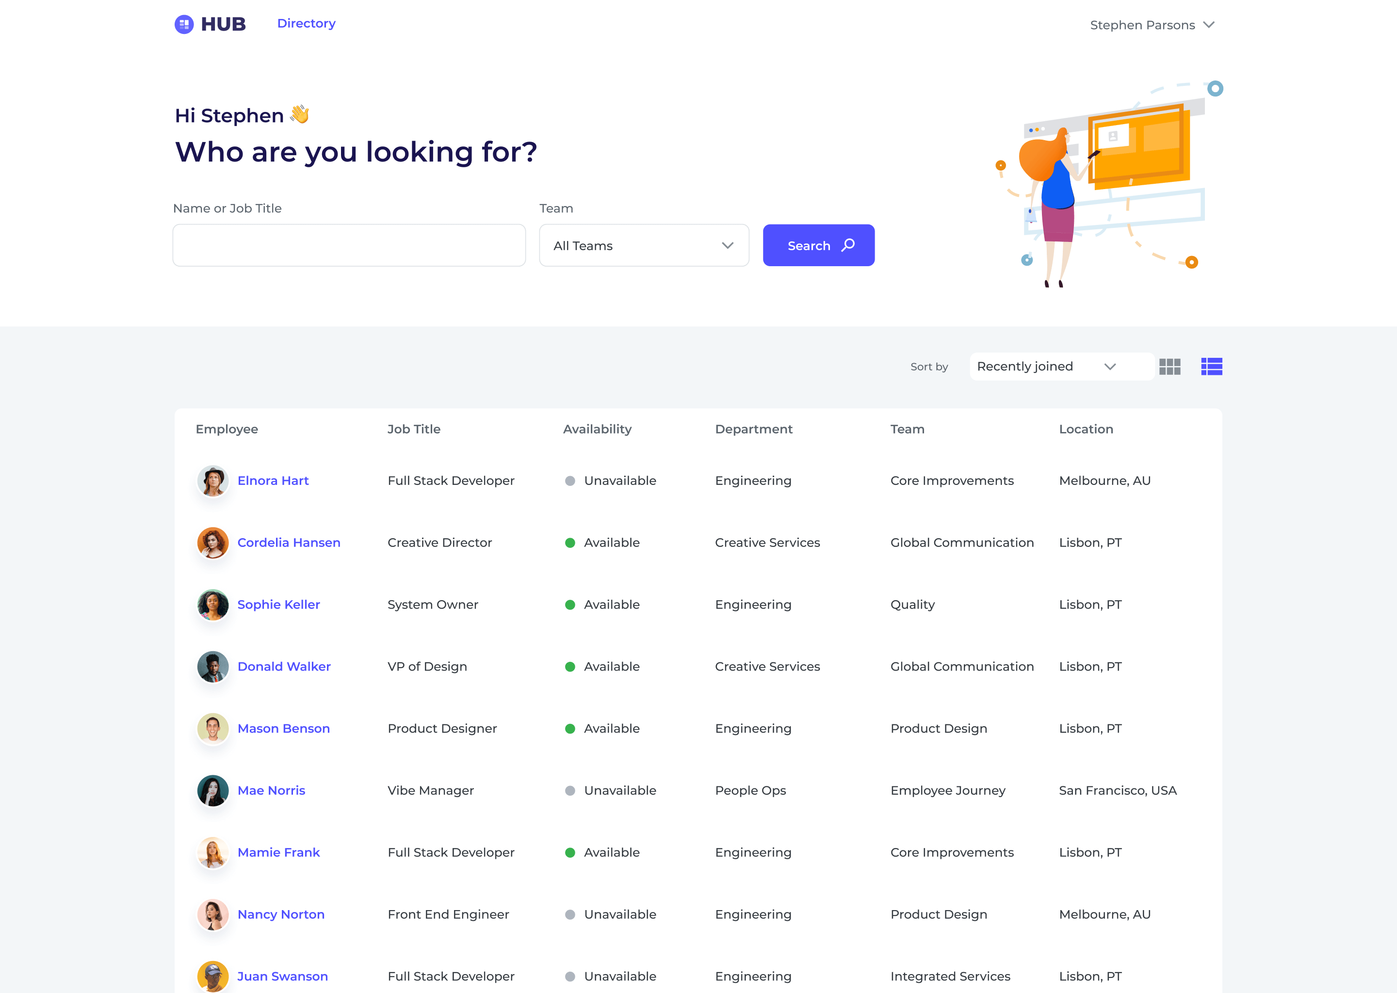Click Mae Norris's avatar photo
The image size is (1397, 993).
(x=213, y=791)
